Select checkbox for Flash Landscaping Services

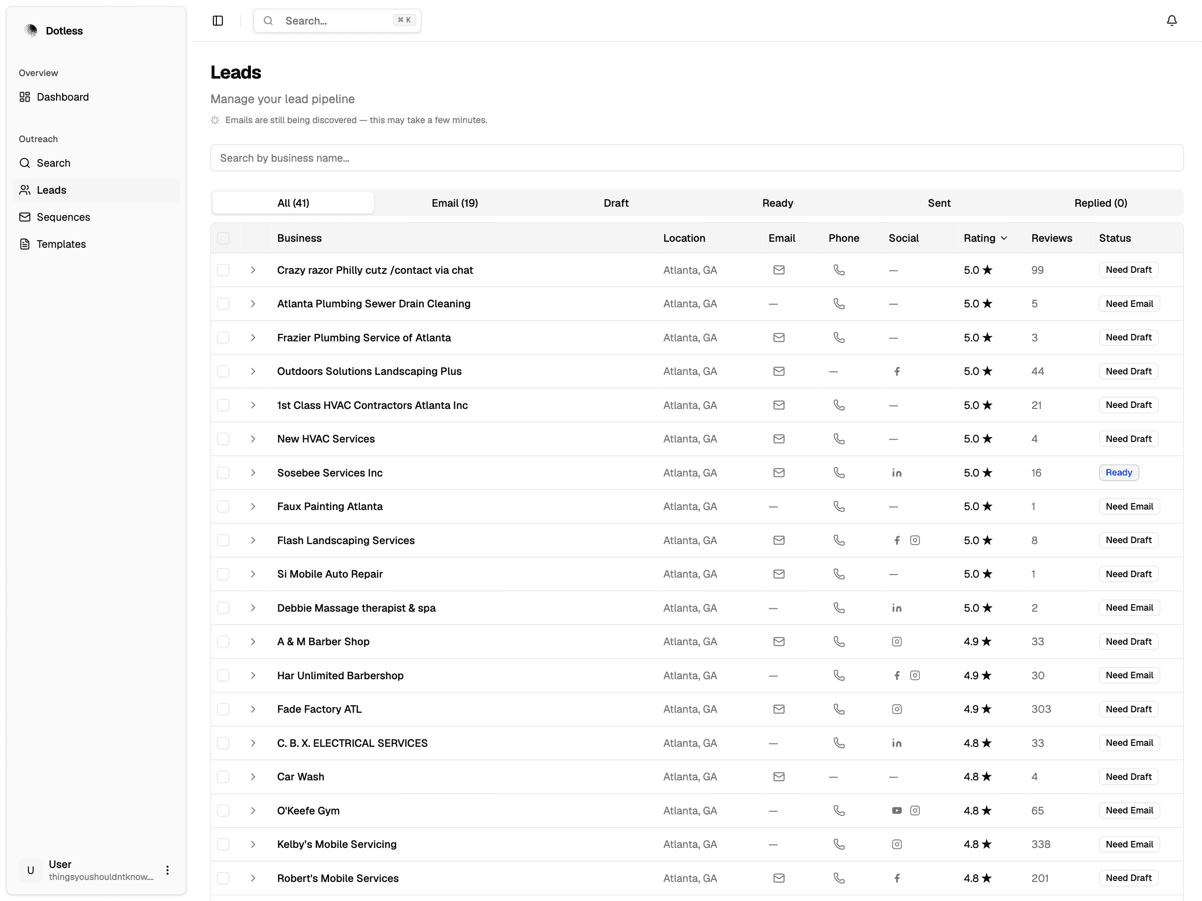223,541
